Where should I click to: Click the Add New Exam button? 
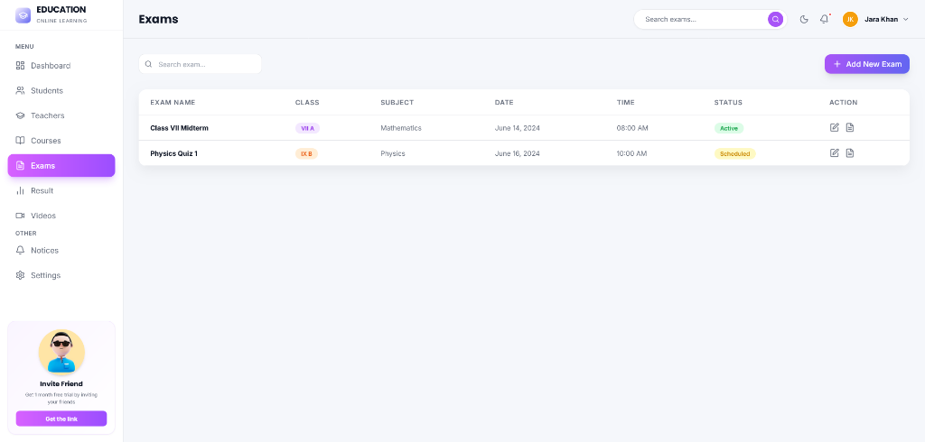tap(866, 64)
